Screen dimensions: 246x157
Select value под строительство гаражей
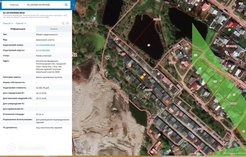point(49,128)
